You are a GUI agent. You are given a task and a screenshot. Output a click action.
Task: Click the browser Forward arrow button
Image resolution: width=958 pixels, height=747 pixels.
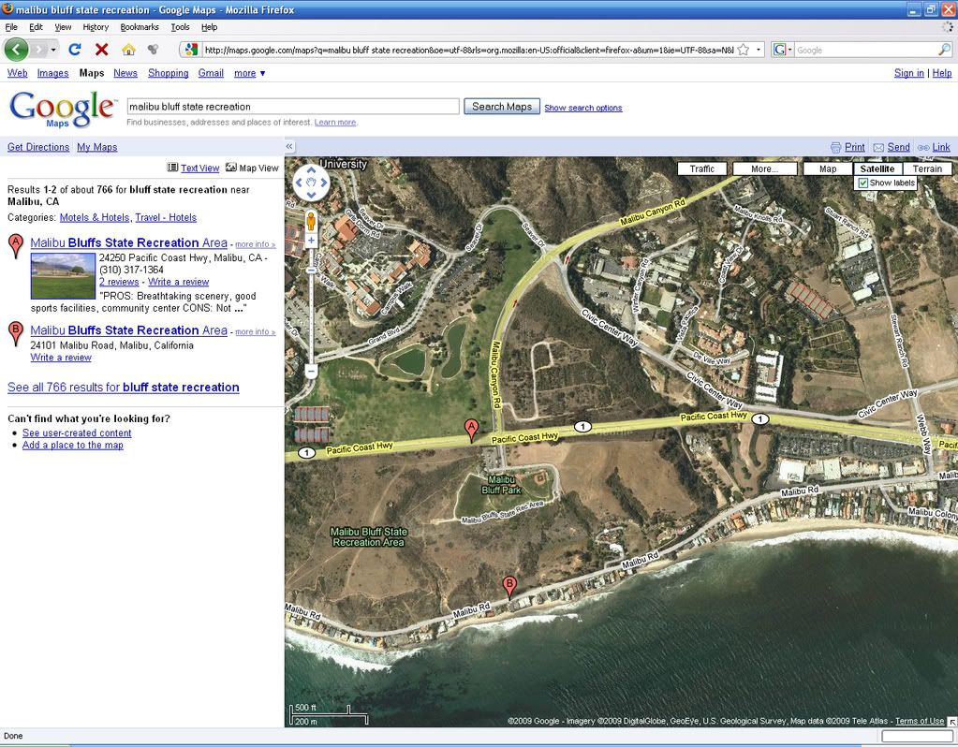tap(39, 50)
